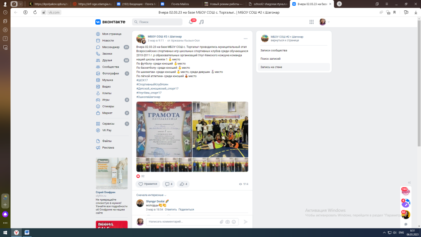The width and height of the screenshot is (421, 237).
Task: Reload the page with browser refresh icon
Action: click(x=35, y=12)
